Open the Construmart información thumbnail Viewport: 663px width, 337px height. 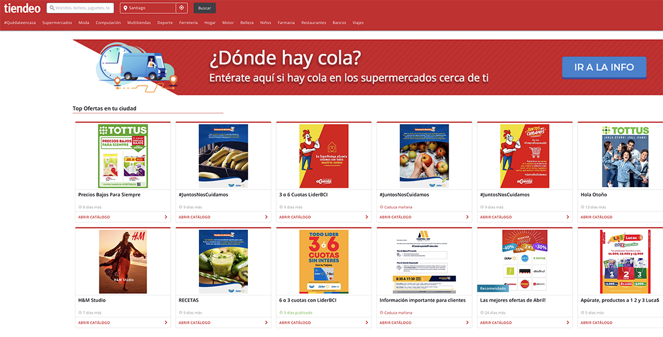[x=424, y=262]
